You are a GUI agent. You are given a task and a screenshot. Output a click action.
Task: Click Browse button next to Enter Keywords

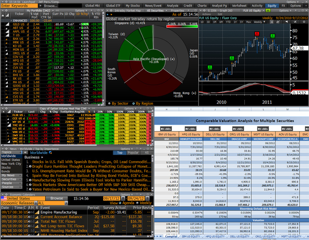pos(50,6)
